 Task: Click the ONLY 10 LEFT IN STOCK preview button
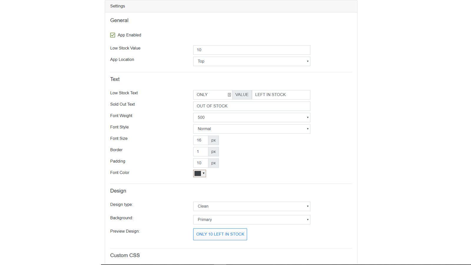point(220,234)
